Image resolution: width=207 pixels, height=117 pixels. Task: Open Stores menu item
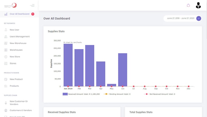(13, 63)
